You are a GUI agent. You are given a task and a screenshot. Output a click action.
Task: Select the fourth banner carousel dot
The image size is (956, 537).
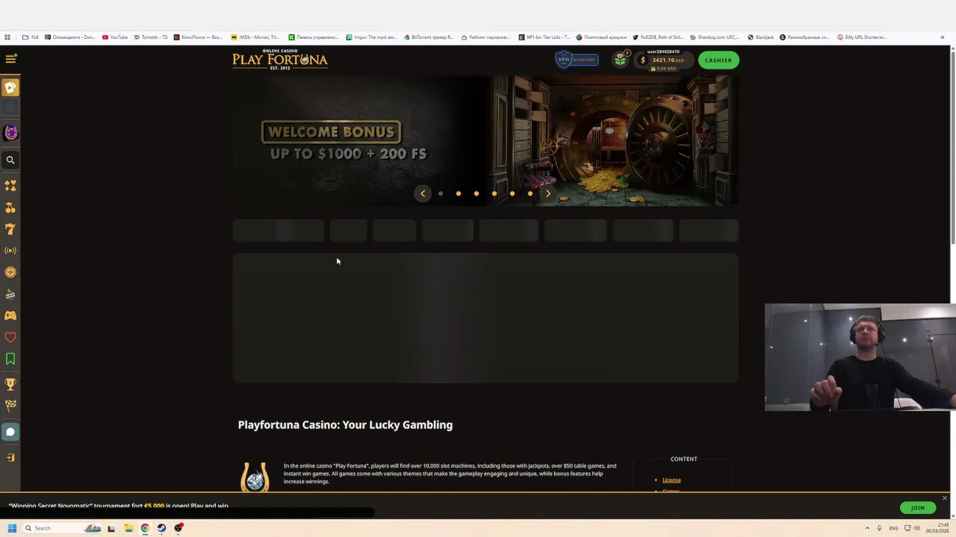pyautogui.click(x=494, y=194)
